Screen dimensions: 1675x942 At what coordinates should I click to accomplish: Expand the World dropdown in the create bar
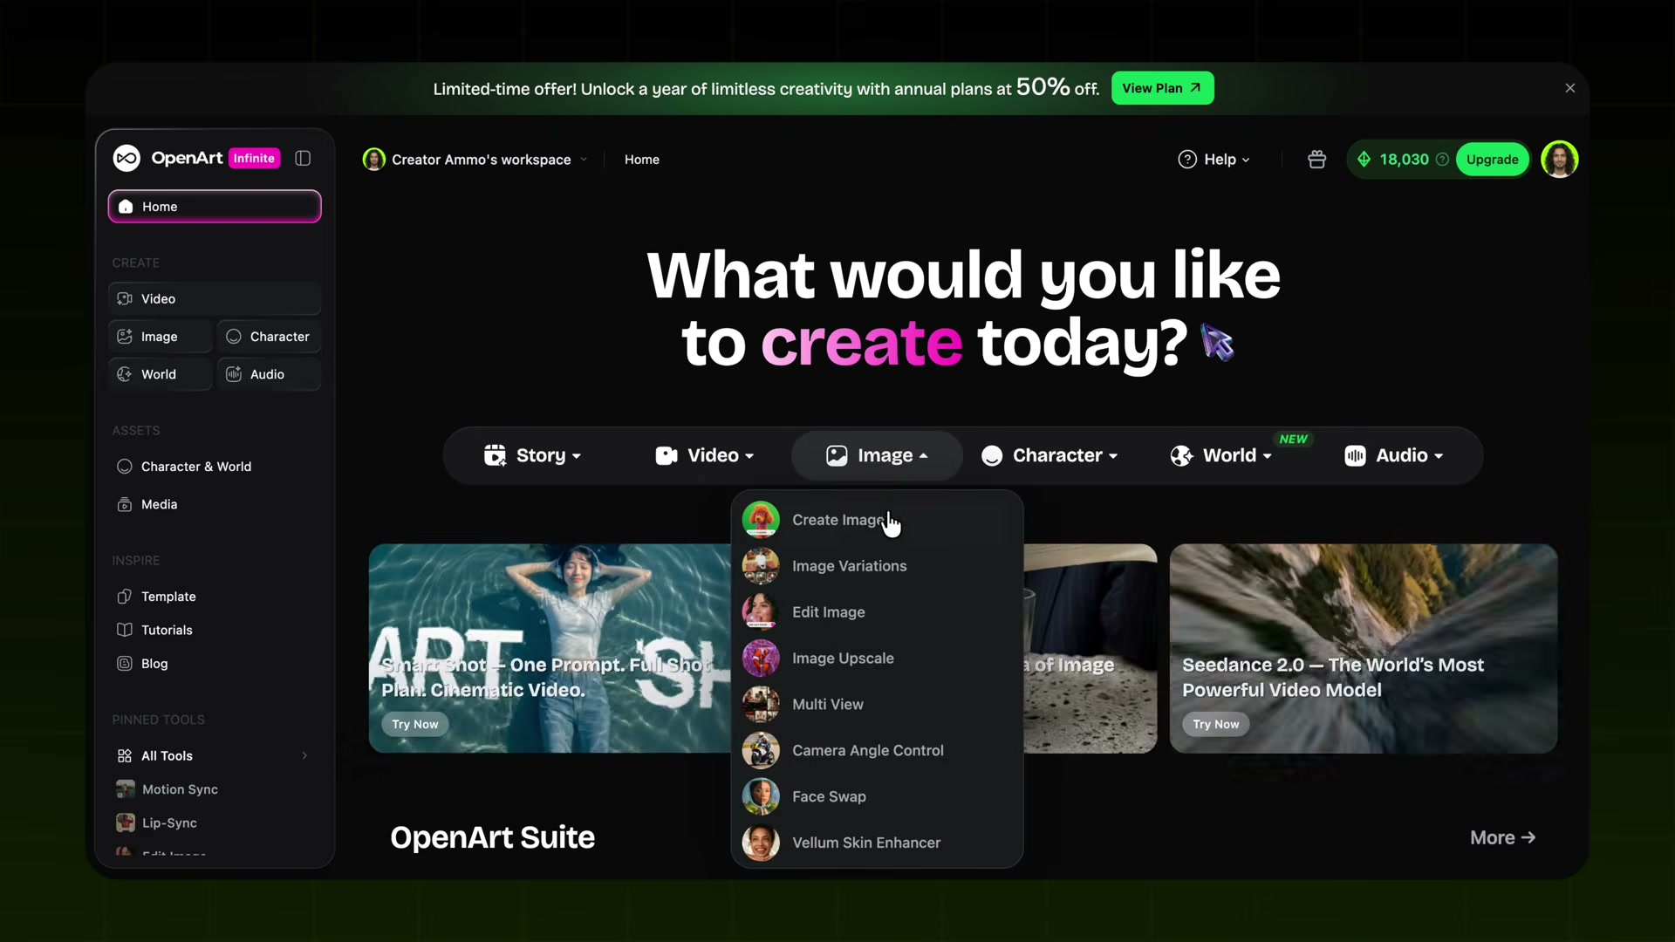pos(1221,455)
